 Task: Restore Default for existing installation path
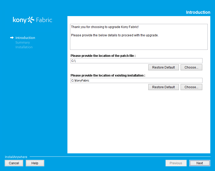pos(163,87)
